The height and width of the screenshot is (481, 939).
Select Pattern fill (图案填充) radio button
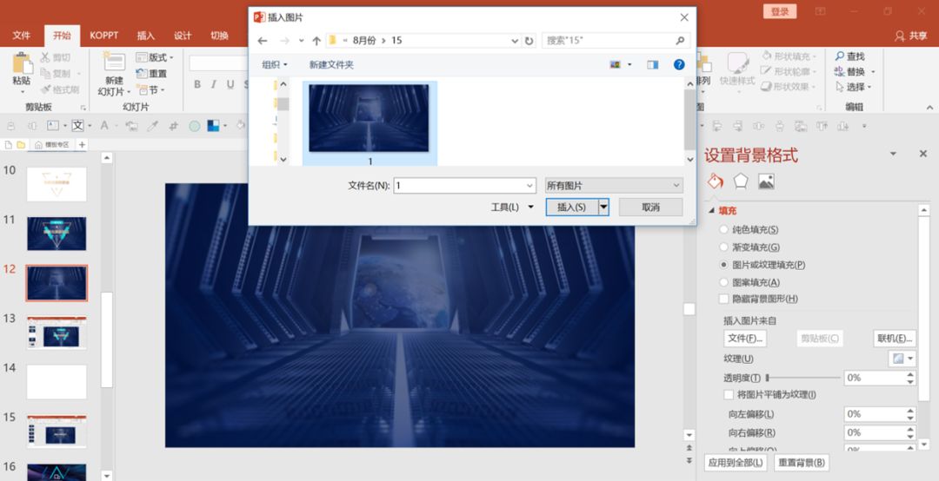pos(723,282)
